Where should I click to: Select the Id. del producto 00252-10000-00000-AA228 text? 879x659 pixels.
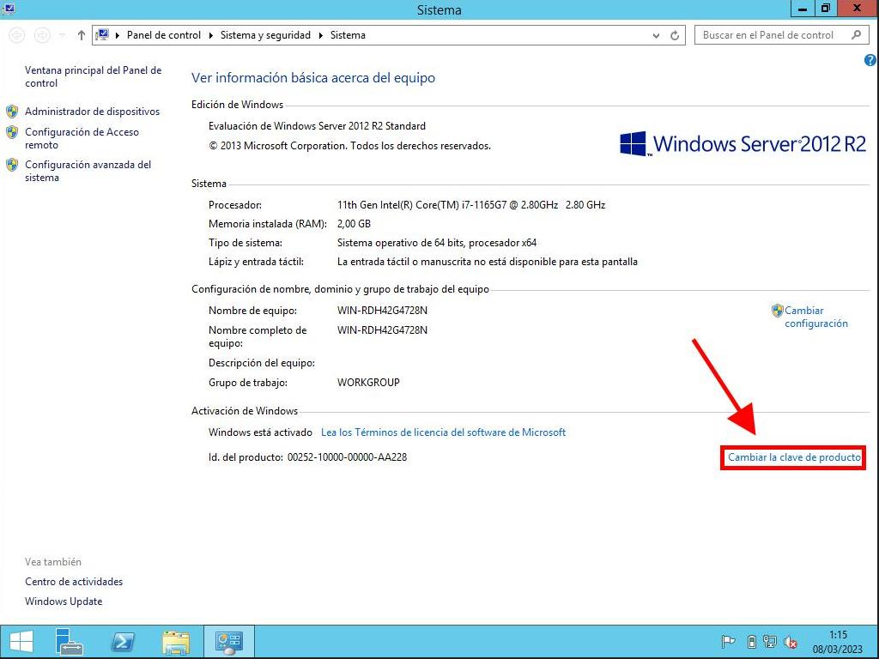click(308, 457)
